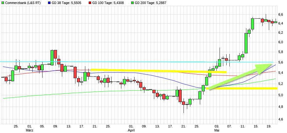The width and height of the screenshot is (287, 133).
Task: Select the 'GD 38 Tage: 5,5505' legend text
Action: [x=67, y=3]
